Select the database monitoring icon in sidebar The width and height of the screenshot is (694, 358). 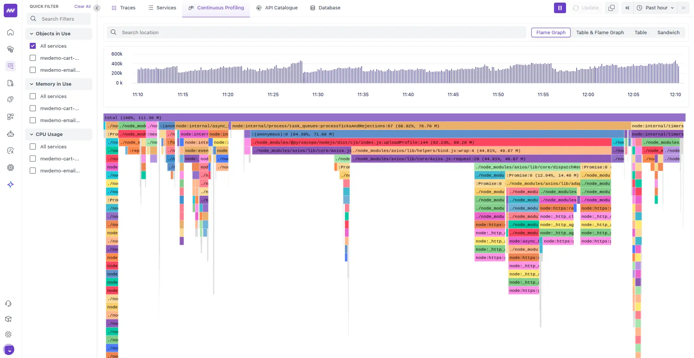pyautogui.click(x=11, y=49)
